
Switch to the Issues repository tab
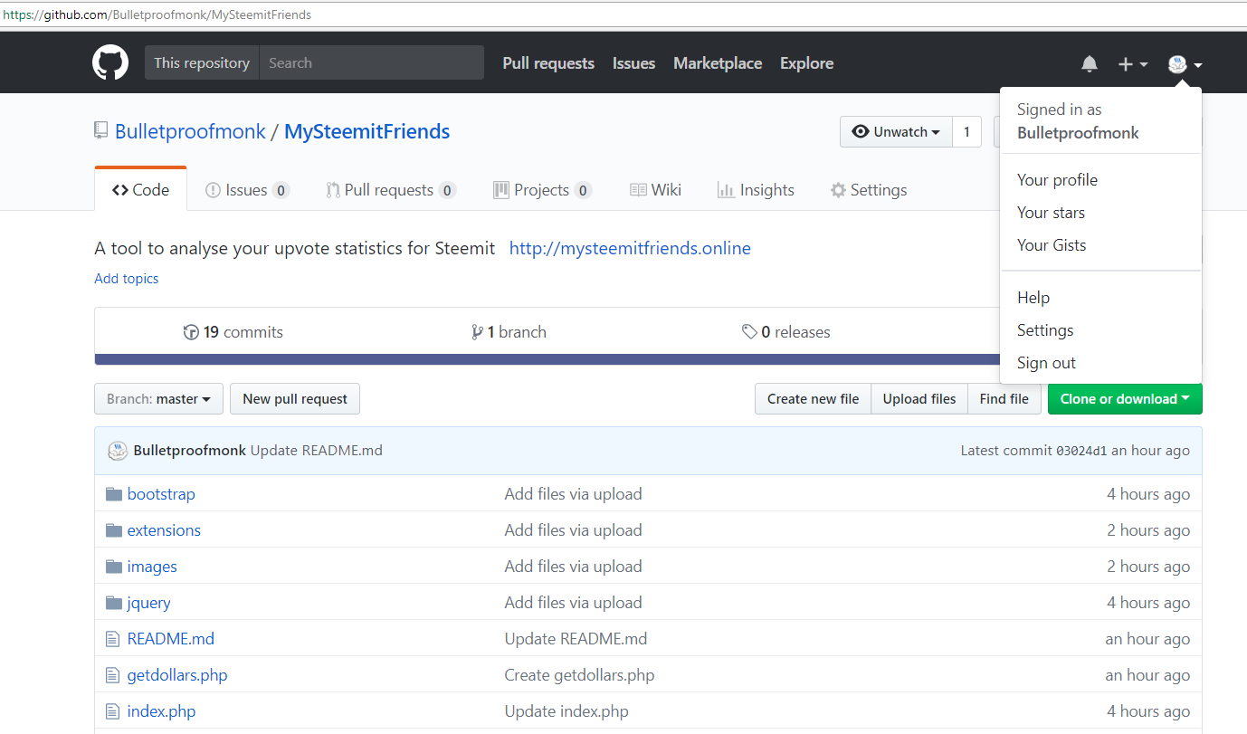(247, 190)
